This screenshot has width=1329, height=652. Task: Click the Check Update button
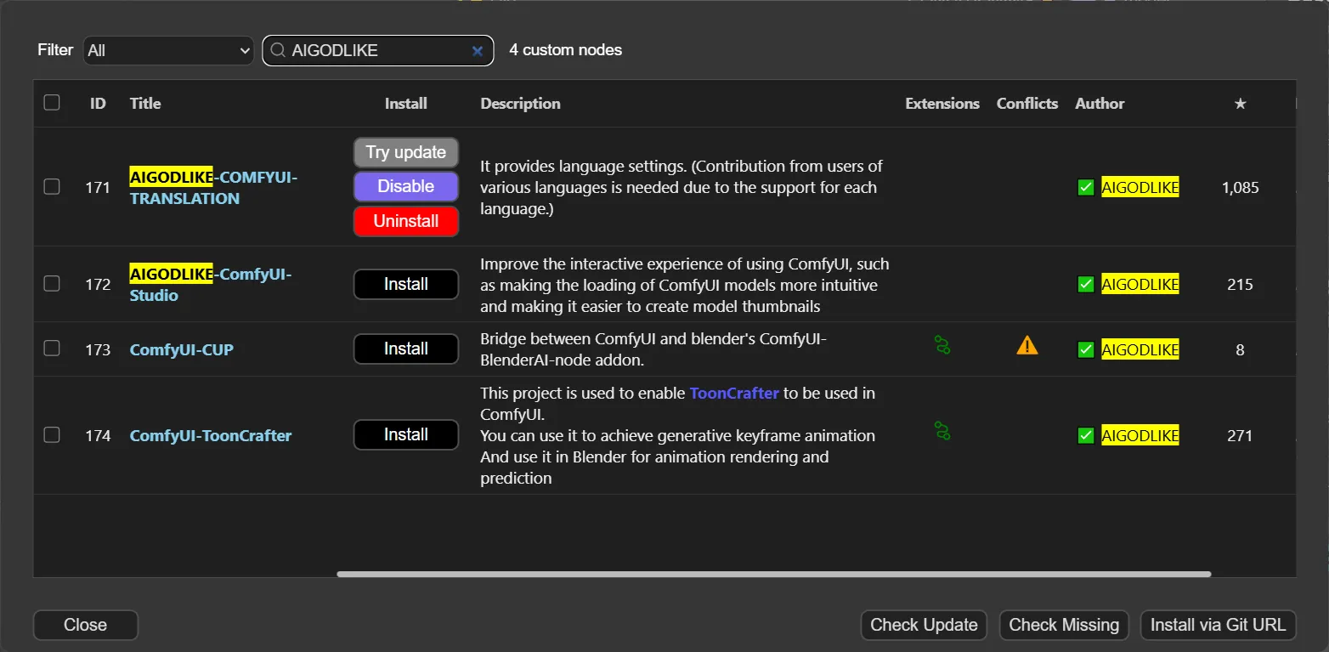(x=924, y=626)
